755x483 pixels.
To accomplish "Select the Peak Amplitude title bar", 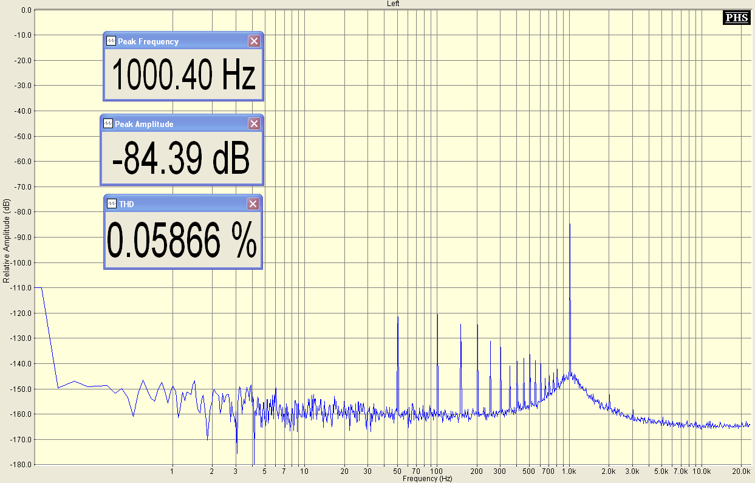I will [182, 124].
